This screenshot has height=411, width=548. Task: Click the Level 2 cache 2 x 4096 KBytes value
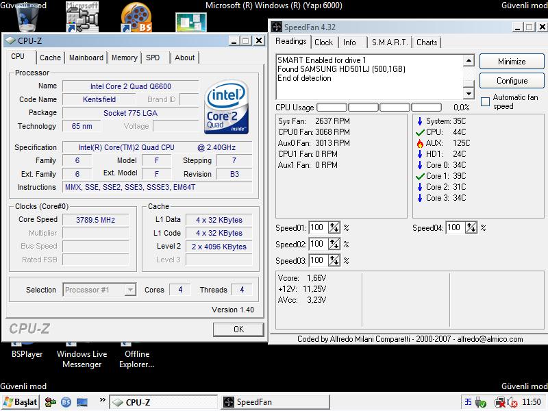219,247
